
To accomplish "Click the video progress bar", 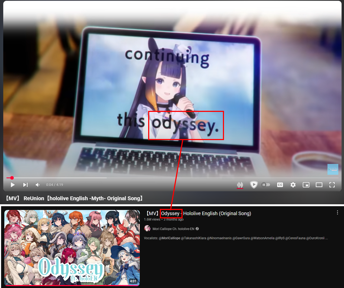I will tap(173, 178).
